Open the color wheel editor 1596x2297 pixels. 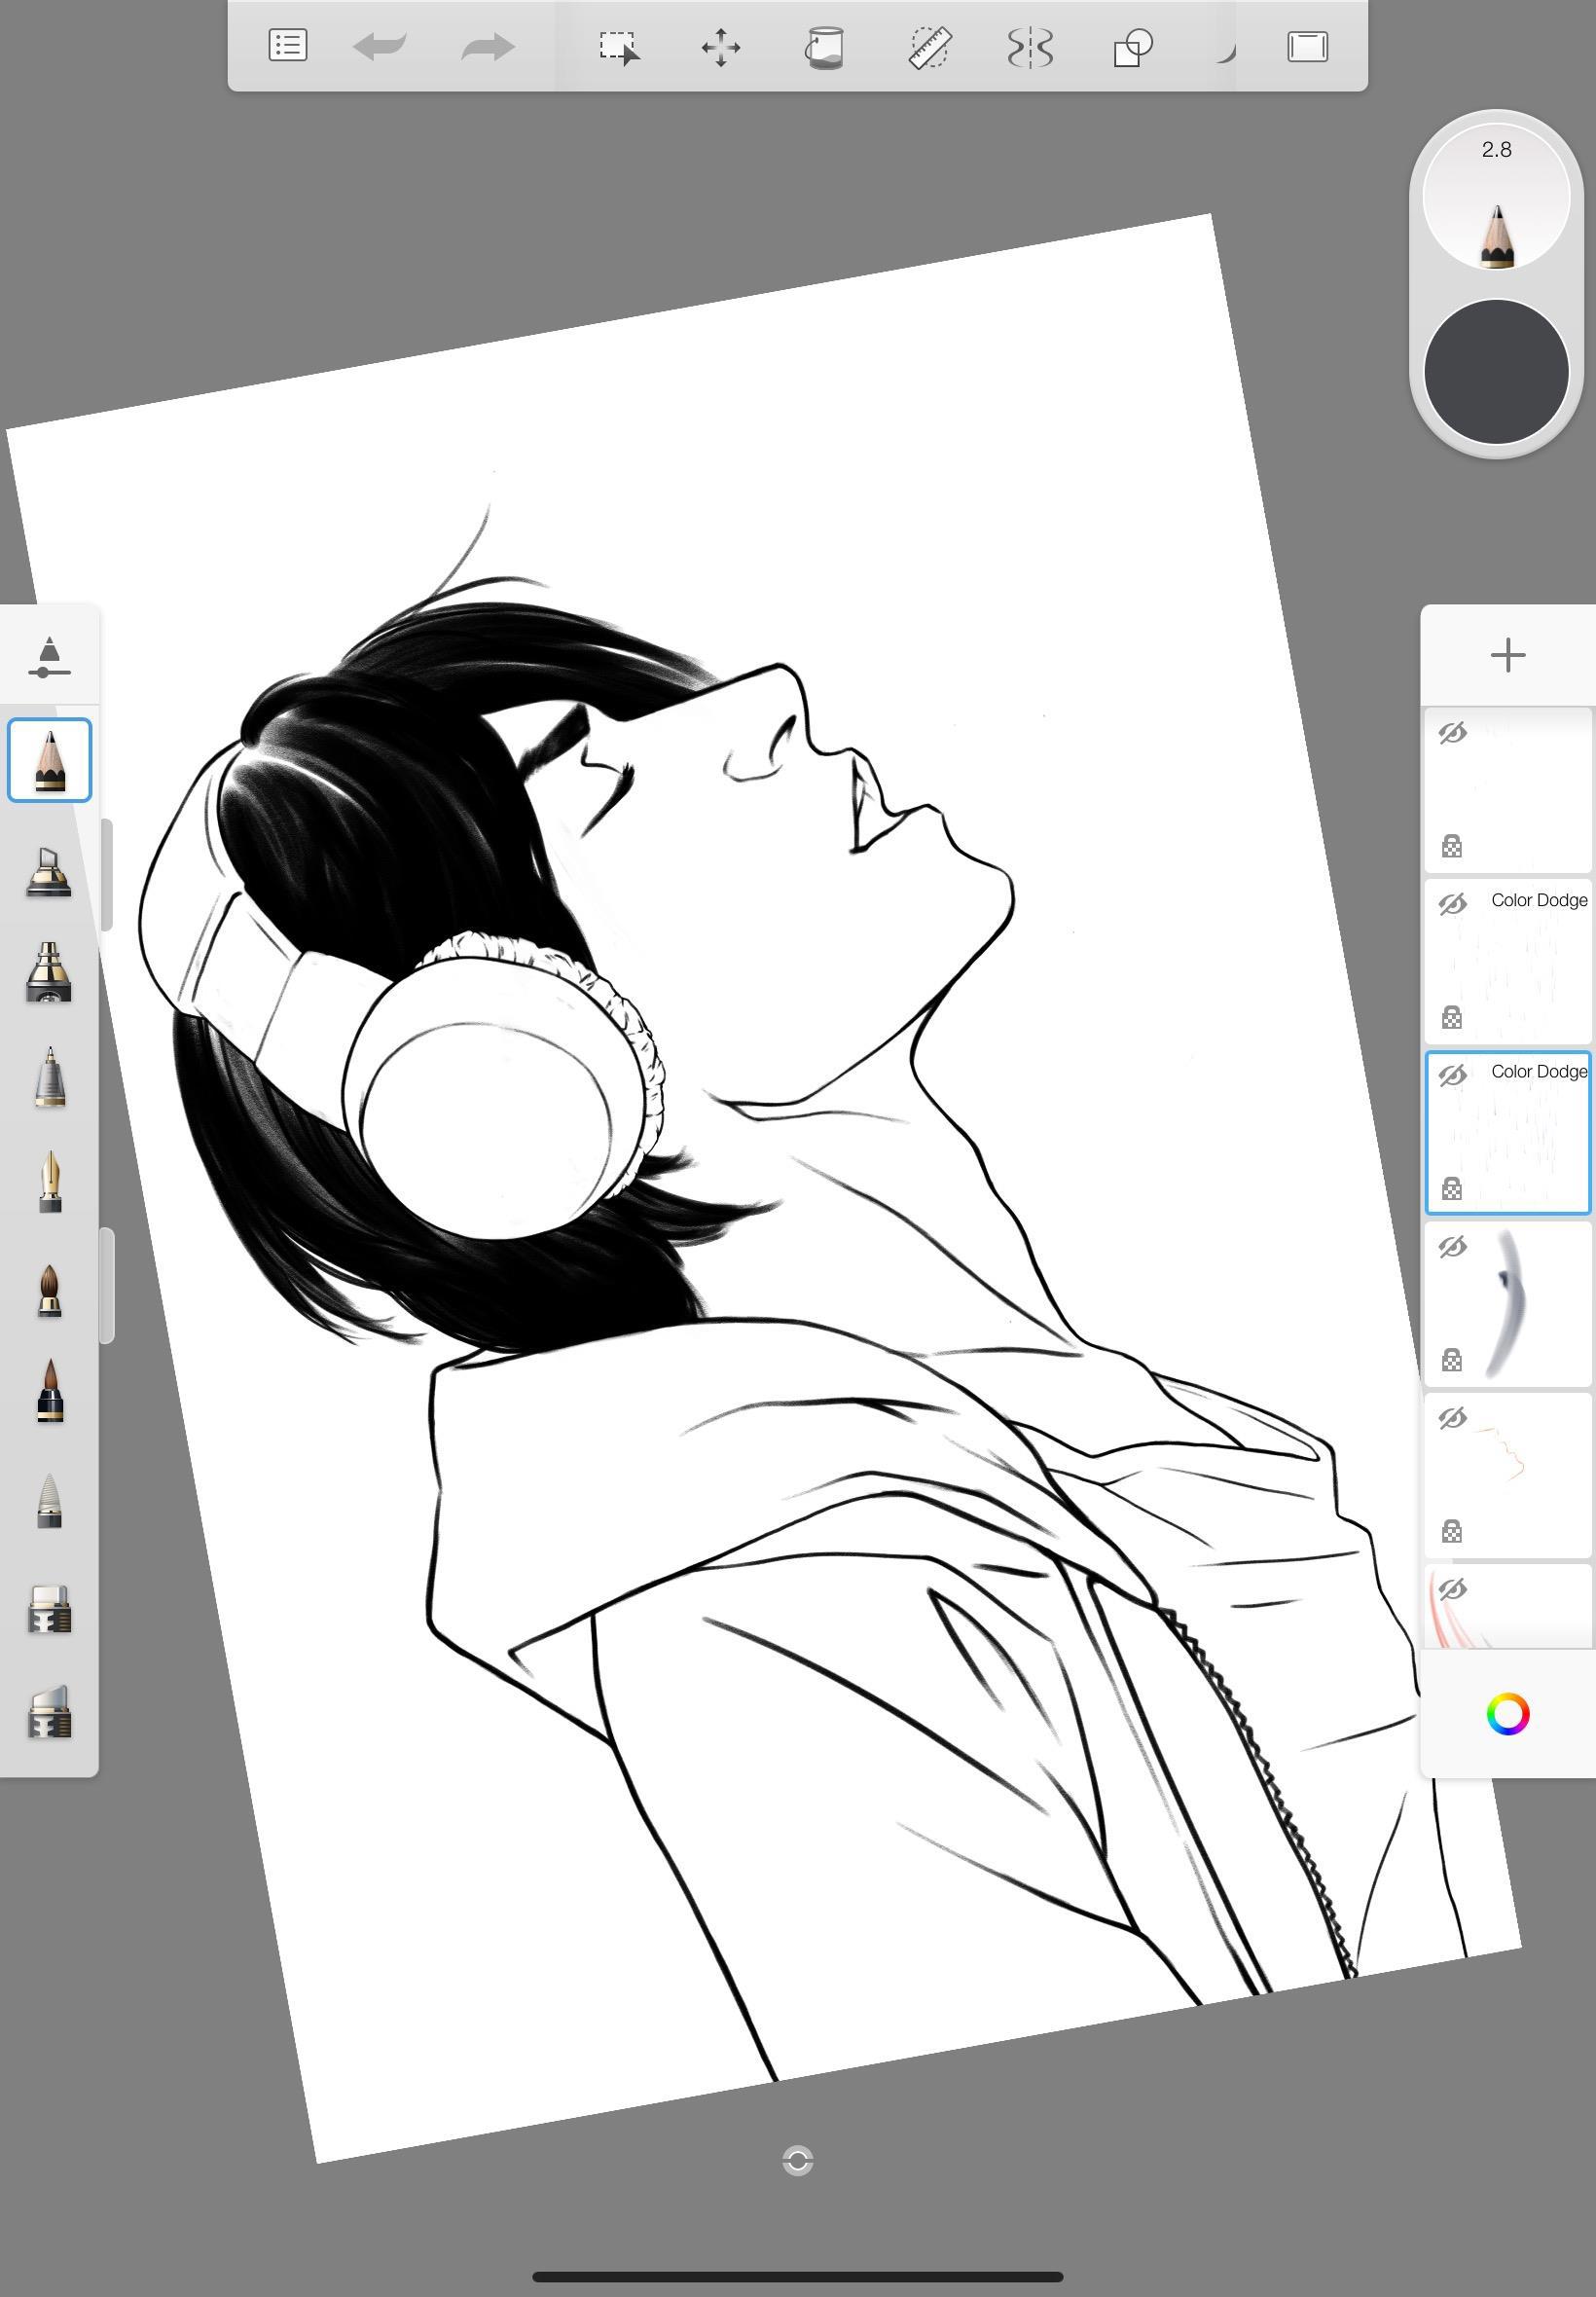coord(1507,1714)
